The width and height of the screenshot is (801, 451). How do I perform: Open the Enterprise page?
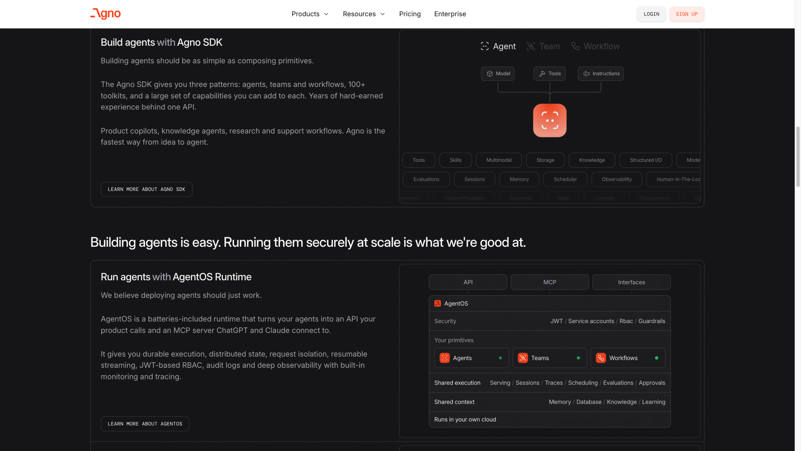450,14
